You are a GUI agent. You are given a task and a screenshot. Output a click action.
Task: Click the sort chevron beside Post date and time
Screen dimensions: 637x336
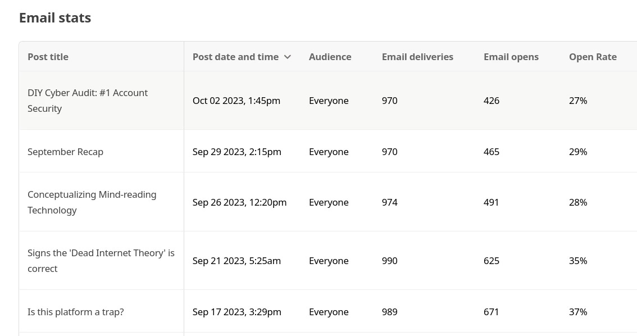pyautogui.click(x=287, y=57)
